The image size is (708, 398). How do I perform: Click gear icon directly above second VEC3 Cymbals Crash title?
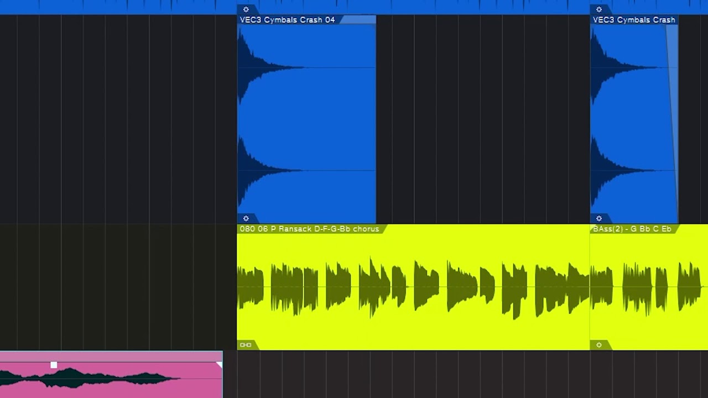599,9
